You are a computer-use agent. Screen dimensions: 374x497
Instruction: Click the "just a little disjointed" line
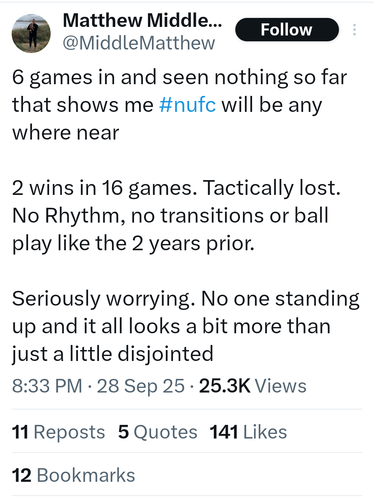pyautogui.click(x=113, y=354)
